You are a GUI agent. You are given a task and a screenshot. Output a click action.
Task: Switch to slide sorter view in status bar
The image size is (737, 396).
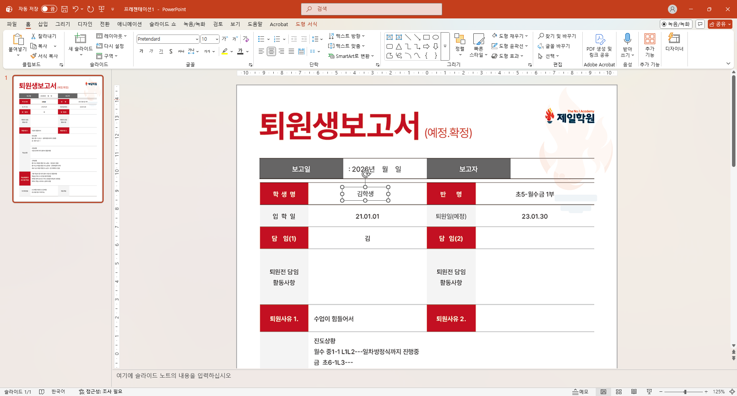[x=619, y=392]
